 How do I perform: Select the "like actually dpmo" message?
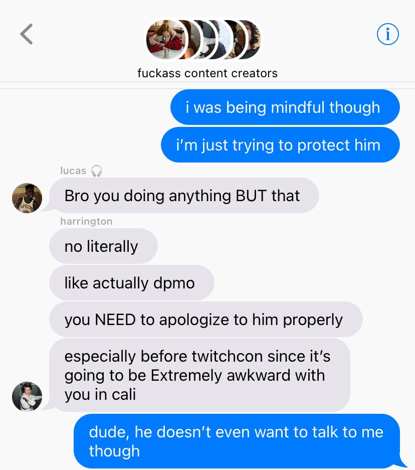tap(132, 283)
